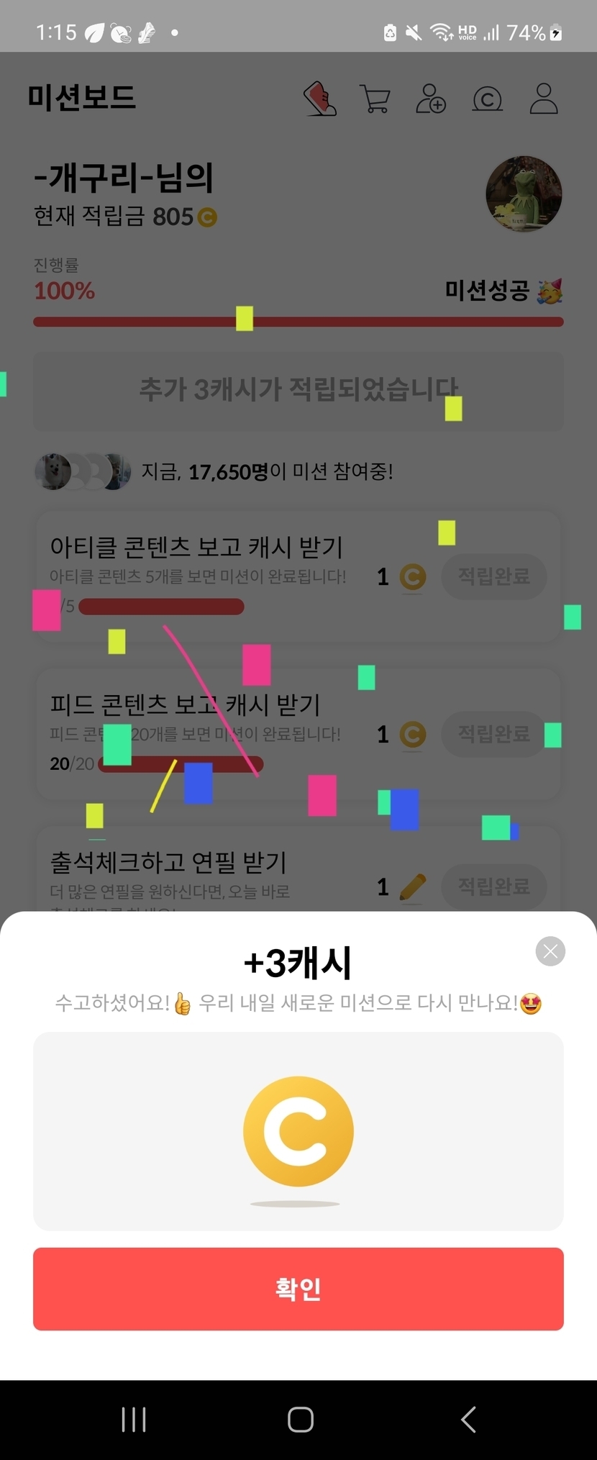Tap the small coin next to 805
This screenshot has height=1460, width=597.
click(207, 217)
